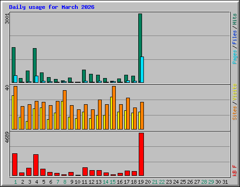The width and height of the screenshot is (240, 187).
Task: Click day 25 label on the x-axis
Action: point(183,182)
